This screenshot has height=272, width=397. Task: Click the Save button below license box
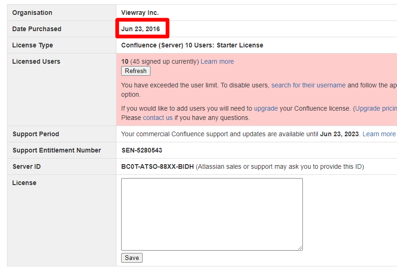(132, 258)
